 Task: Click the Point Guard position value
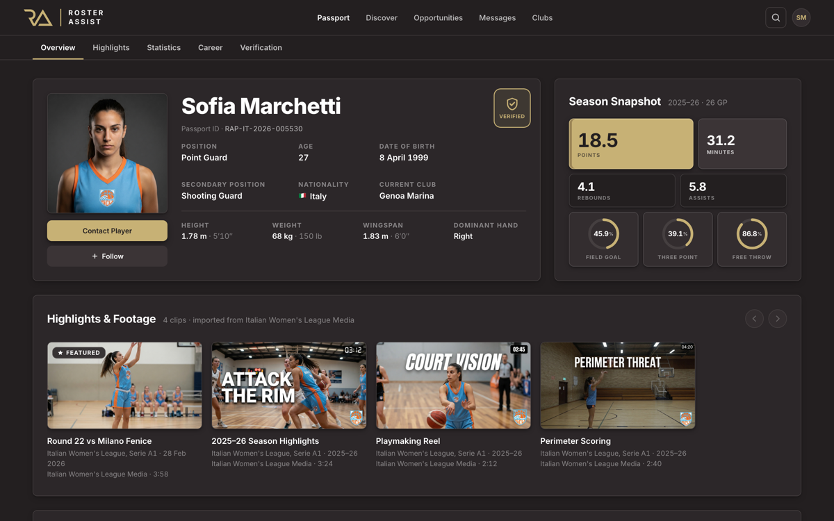tap(204, 158)
